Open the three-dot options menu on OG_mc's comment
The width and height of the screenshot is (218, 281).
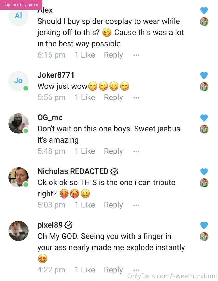[136, 151]
